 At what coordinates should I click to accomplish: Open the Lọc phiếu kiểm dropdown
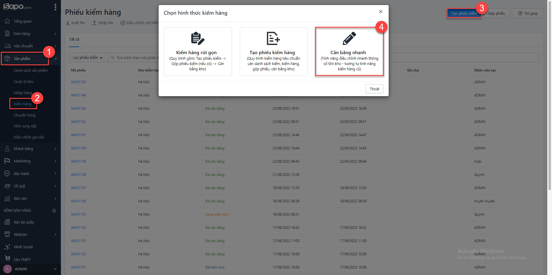coord(88,58)
